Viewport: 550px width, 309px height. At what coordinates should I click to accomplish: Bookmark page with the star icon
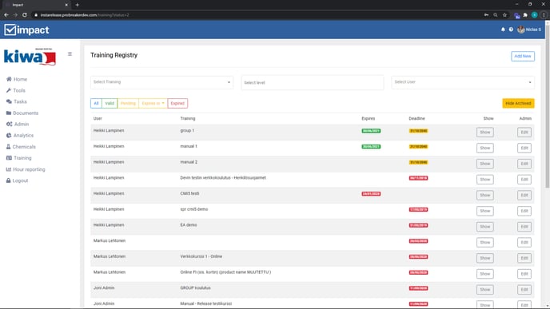tap(504, 14)
